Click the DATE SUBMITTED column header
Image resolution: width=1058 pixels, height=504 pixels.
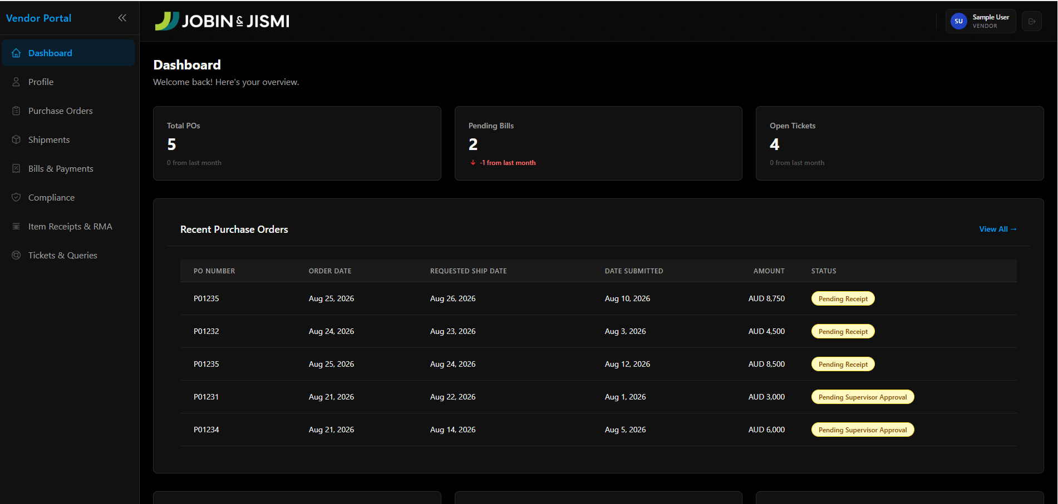tap(634, 271)
